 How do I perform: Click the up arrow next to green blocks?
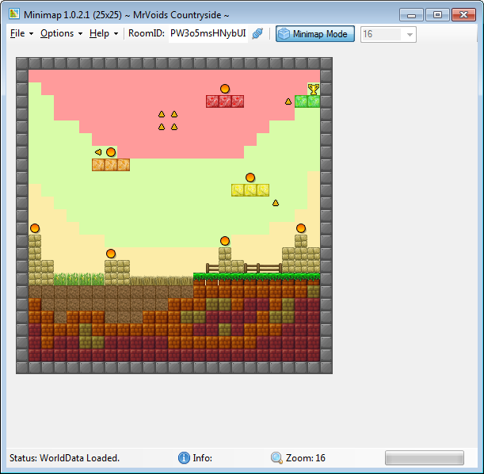[x=288, y=101]
